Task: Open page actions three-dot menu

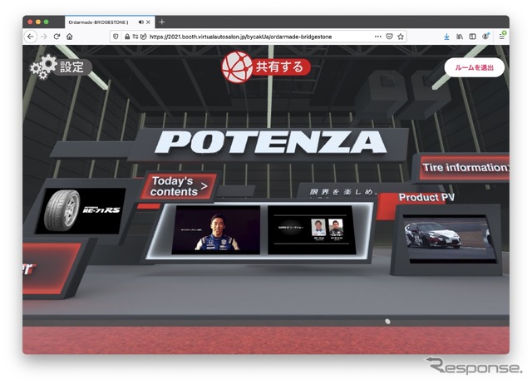Action: [378, 37]
